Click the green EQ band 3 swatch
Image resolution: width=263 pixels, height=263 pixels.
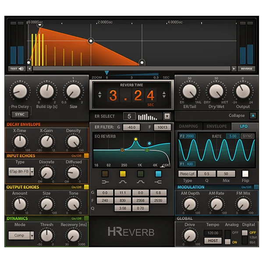pyautogui.click(x=141, y=174)
